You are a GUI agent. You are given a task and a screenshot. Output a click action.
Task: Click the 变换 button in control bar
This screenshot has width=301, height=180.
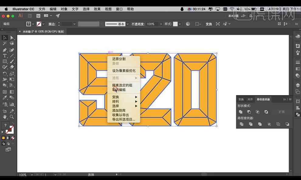pos(209,24)
